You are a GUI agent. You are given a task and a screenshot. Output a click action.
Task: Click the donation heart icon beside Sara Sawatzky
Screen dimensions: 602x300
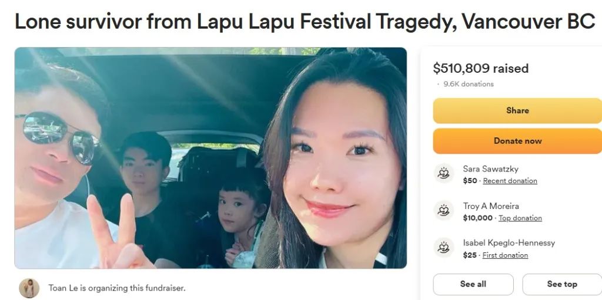point(443,173)
